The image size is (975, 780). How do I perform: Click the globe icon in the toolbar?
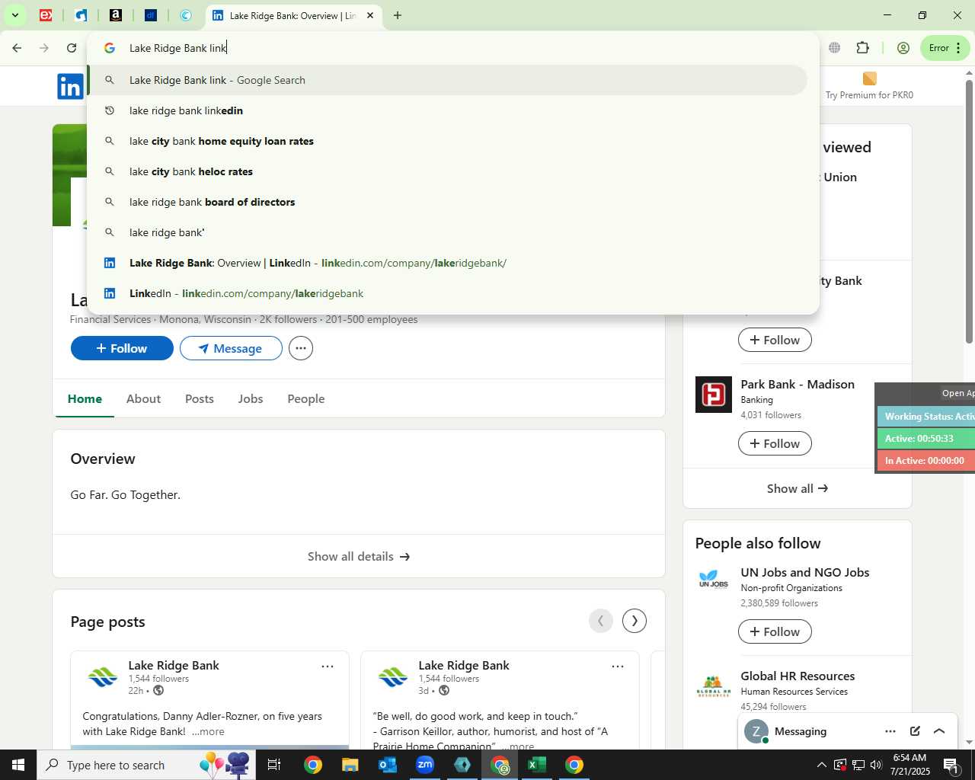(835, 48)
